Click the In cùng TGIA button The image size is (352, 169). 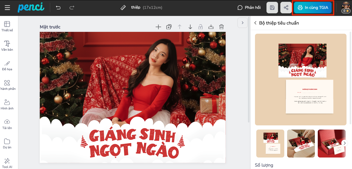click(x=313, y=8)
